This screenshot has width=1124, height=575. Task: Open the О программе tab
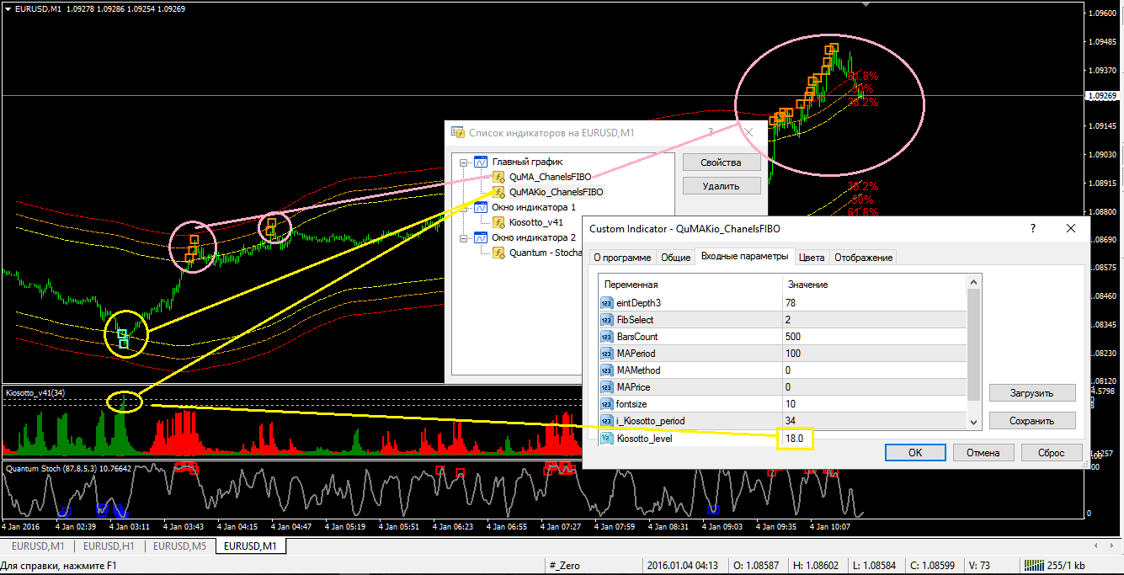[621, 258]
